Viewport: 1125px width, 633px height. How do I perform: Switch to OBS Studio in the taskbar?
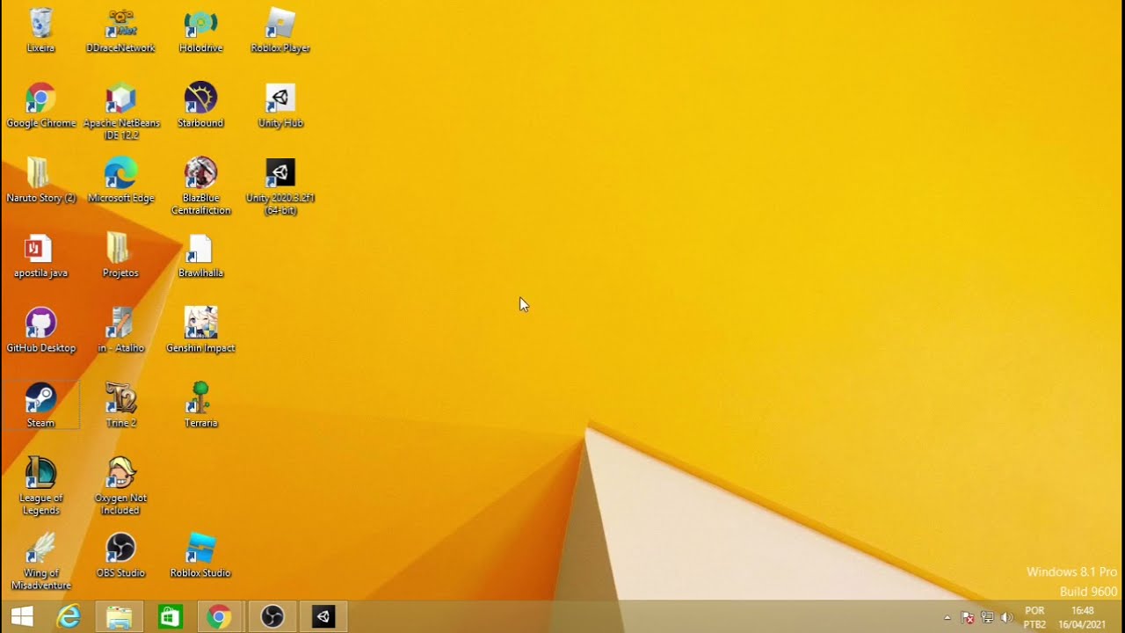click(272, 617)
